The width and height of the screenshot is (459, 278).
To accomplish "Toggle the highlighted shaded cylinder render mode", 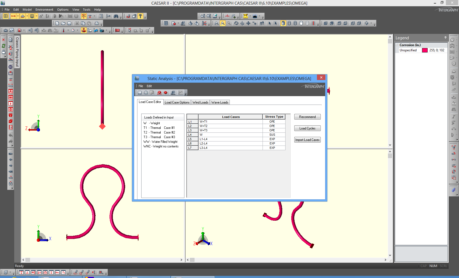I will coord(283,23).
